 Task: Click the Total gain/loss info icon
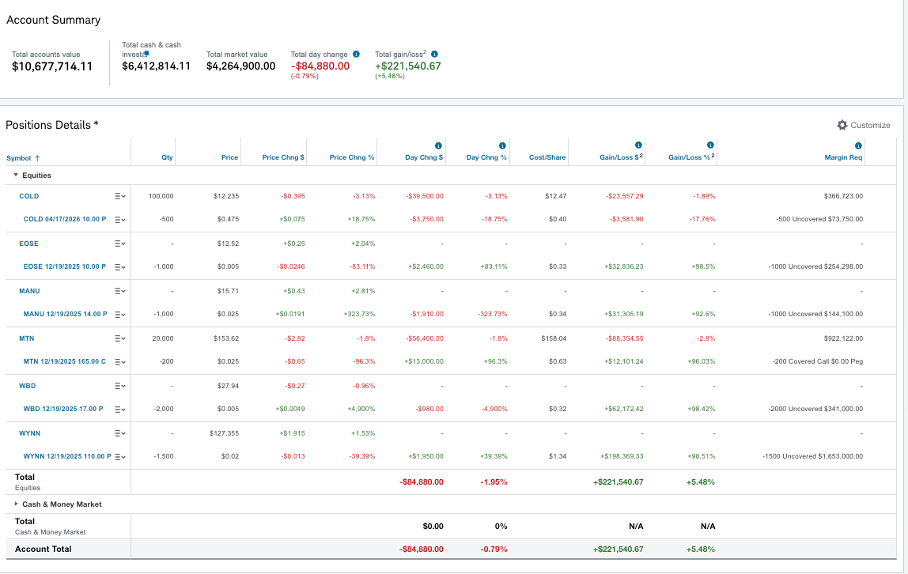coord(434,55)
